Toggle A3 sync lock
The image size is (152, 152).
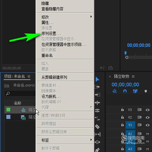click(139, 149)
